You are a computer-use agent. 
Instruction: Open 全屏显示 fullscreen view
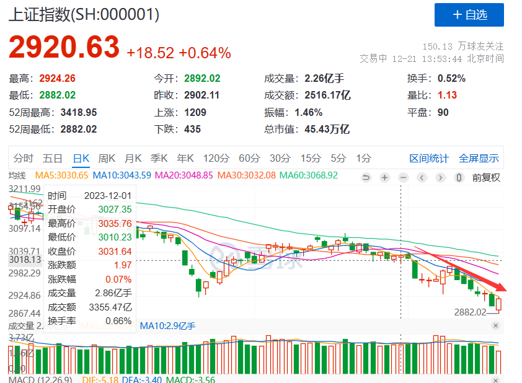pos(479,158)
